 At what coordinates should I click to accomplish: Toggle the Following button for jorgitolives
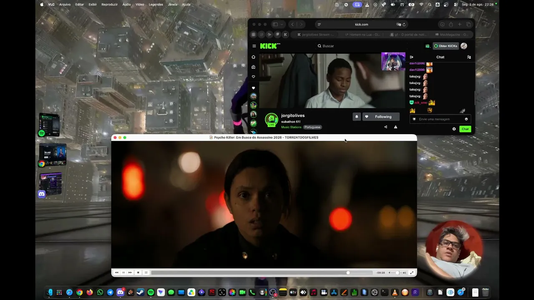pos(380,117)
